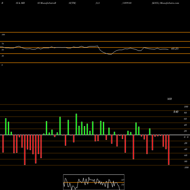Open the mini overview chart thumbnail
190x190 pixels.
point(94,182)
